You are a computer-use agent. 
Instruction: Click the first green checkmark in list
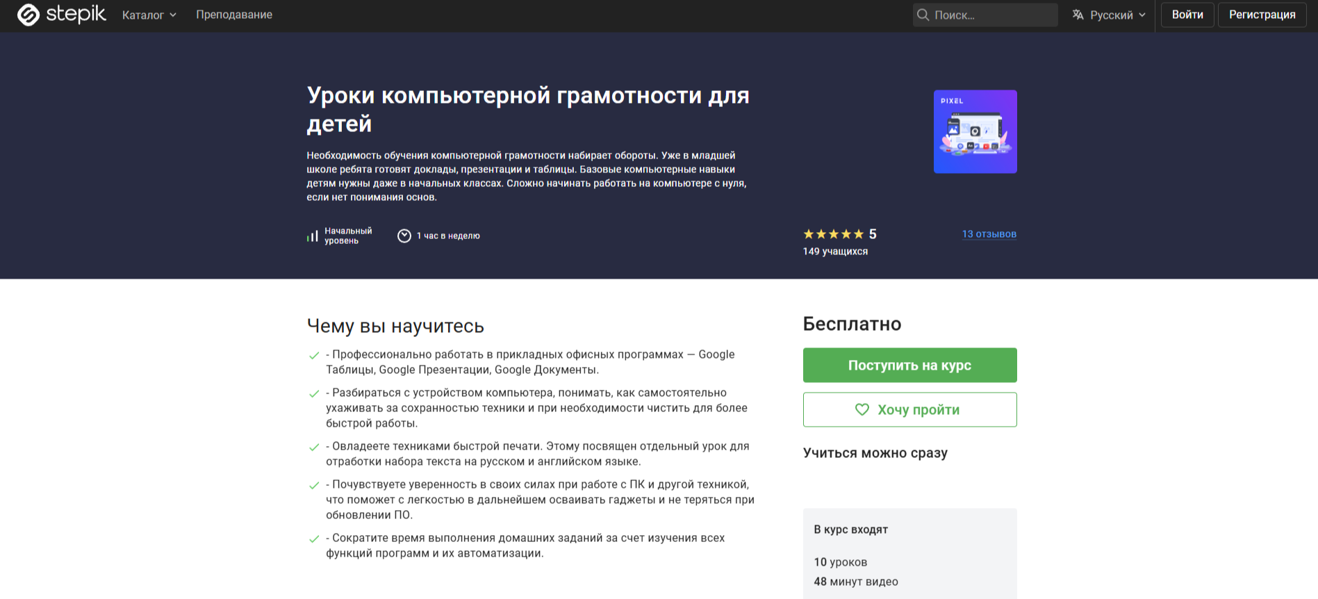coord(314,356)
